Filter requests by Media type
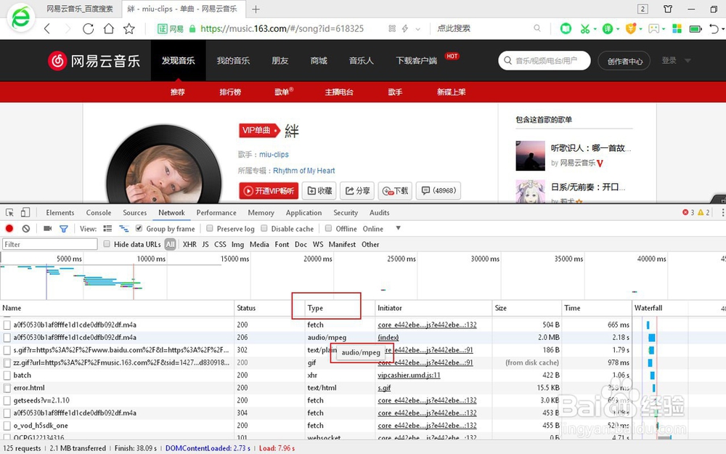Viewport: 726px width, 454px height. (x=259, y=244)
